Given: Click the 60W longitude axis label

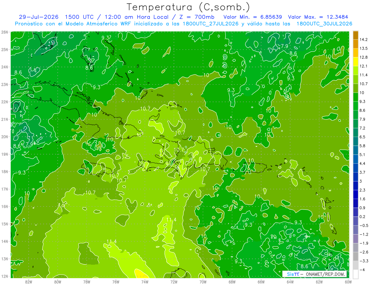Looking at the screenshot, I should (348, 282).
